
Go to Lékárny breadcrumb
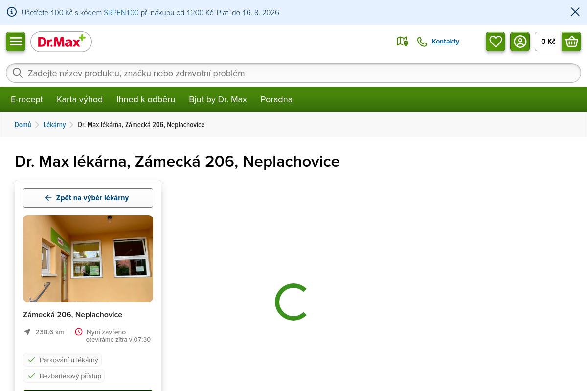click(54, 125)
